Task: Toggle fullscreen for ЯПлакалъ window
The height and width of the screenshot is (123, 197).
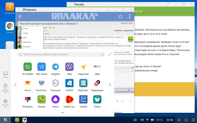Action: tap(108, 10)
